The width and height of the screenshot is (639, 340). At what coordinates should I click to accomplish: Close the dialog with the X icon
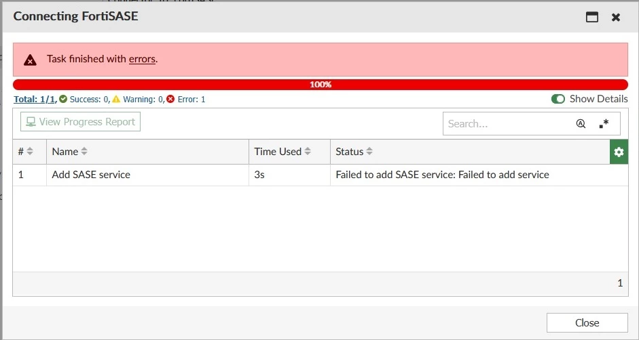[616, 17]
